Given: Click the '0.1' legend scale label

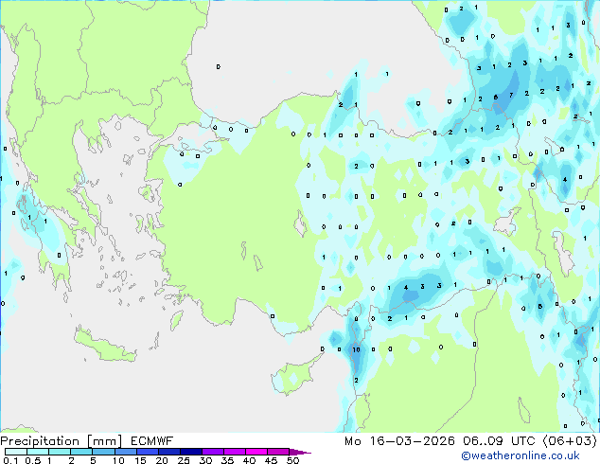Looking at the screenshot, I should point(10,460).
